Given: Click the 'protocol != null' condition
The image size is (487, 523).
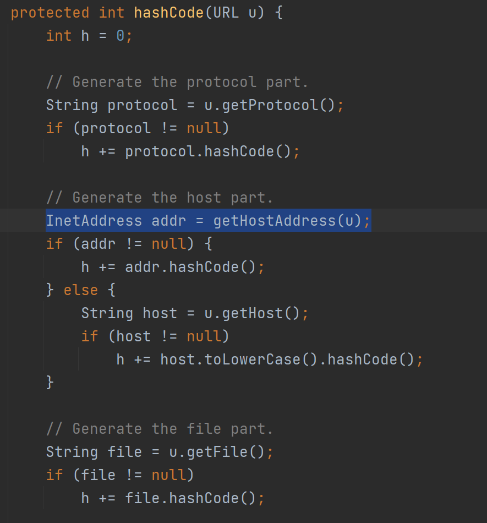Looking at the screenshot, I should point(151,128).
